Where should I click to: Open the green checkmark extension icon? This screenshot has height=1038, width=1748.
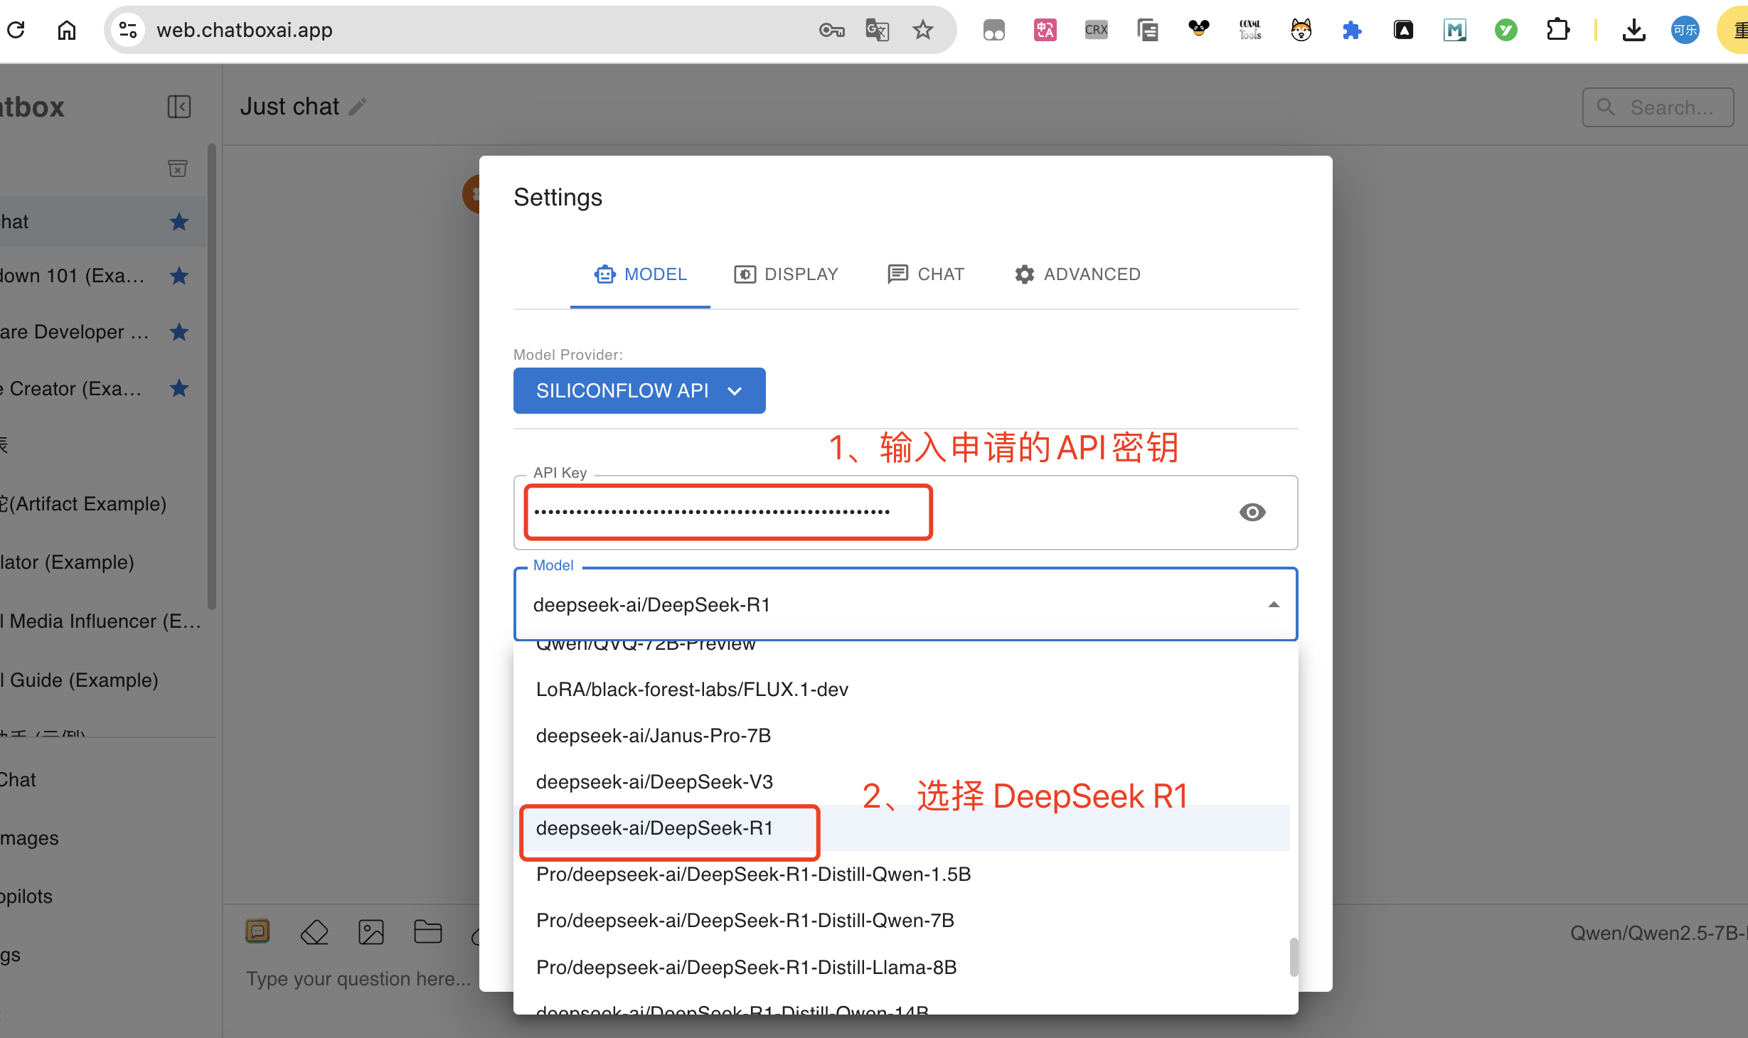[1505, 30]
